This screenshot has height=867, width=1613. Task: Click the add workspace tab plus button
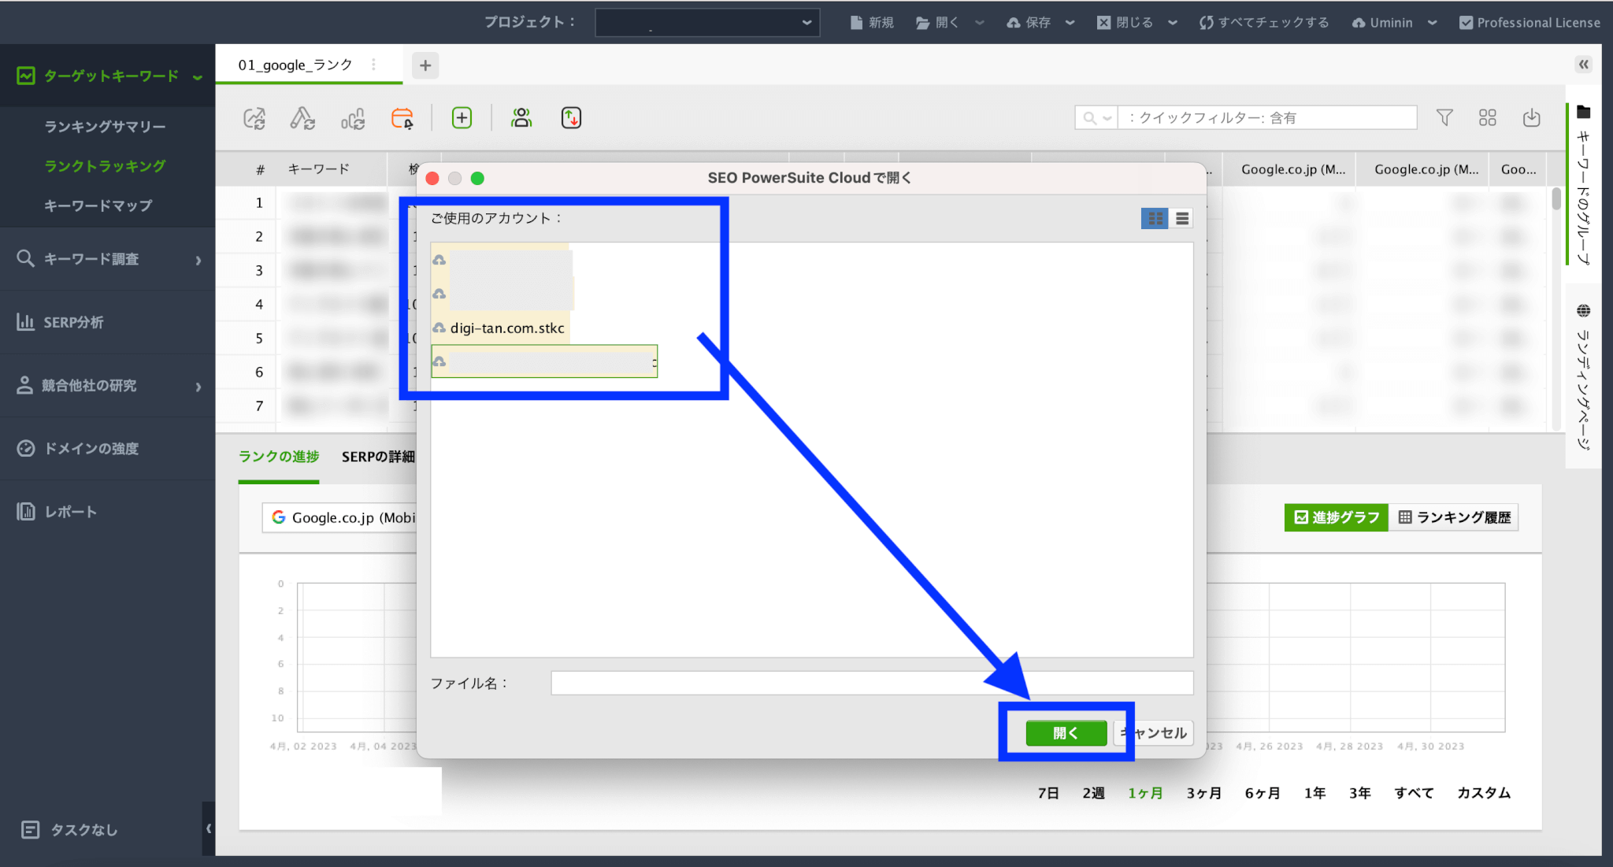425,65
